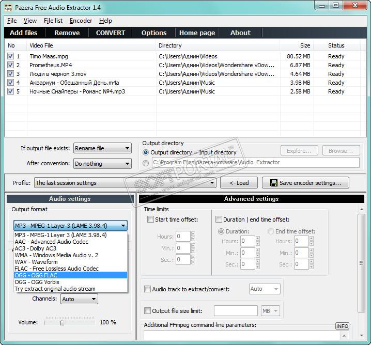Viewport: 371px width, 345px height.
Task: Open the audio track Auto dropdown
Action: 265,289
